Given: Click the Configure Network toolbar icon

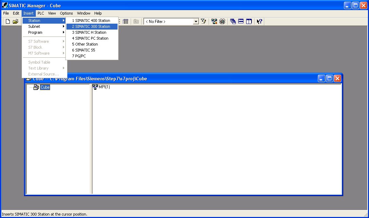Looking at the screenshot, I should pos(214,22).
